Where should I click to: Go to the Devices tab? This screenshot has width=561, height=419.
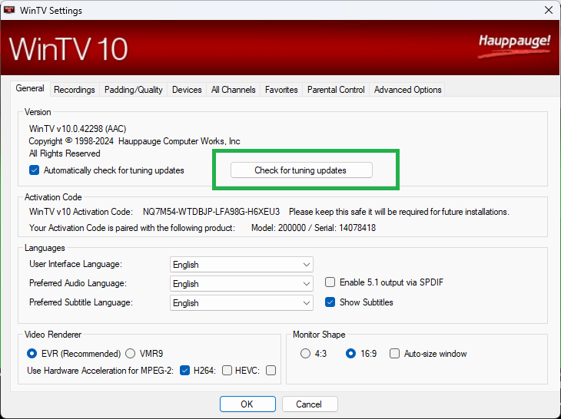click(x=187, y=90)
